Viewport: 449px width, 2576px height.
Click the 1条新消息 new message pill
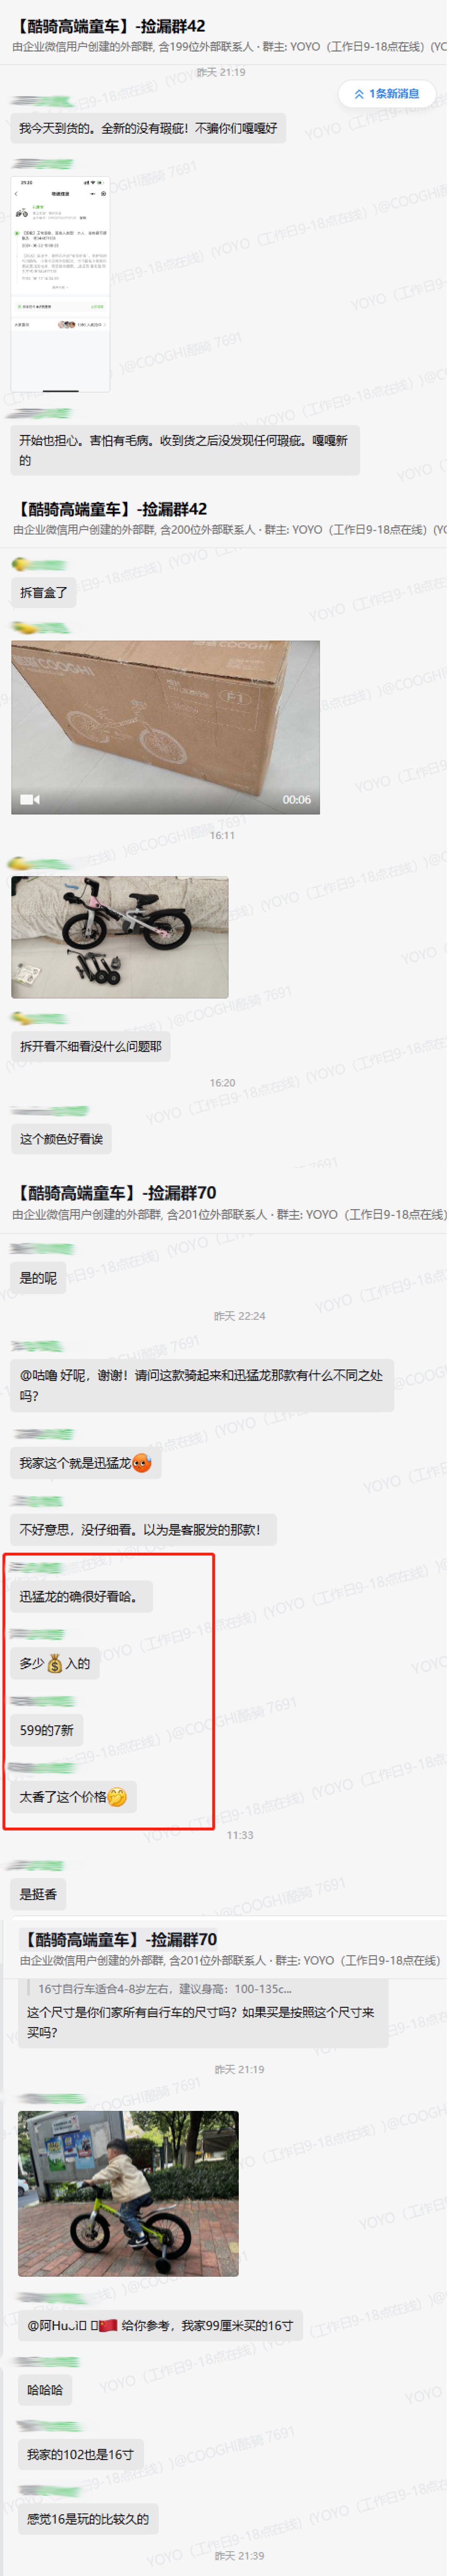pyautogui.click(x=386, y=94)
